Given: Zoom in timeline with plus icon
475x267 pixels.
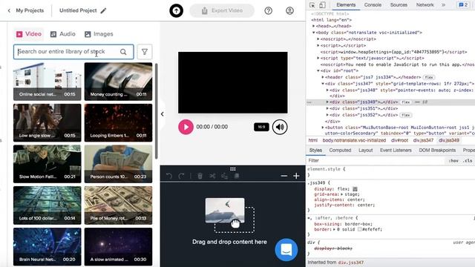Looking at the screenshot, I should pos(296,176).
